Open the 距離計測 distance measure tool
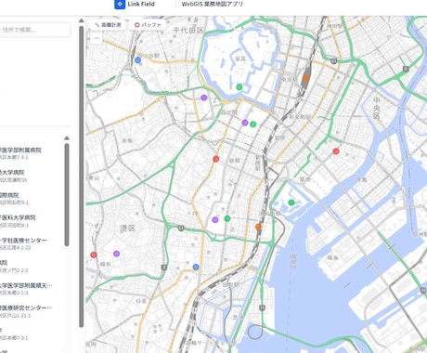 (108, 25)
